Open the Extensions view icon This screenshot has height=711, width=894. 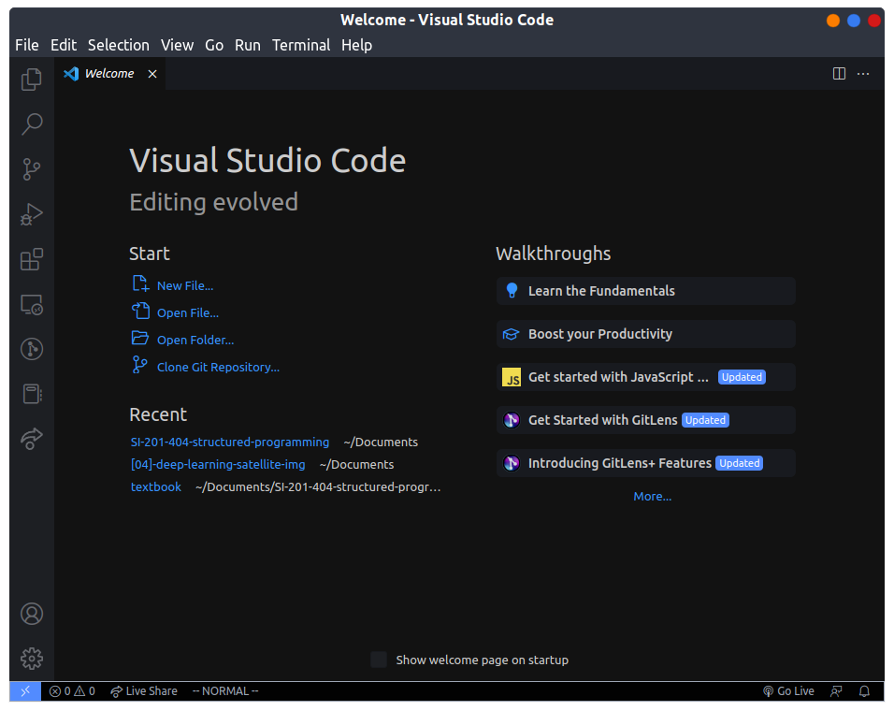click(x=32, y=259)
